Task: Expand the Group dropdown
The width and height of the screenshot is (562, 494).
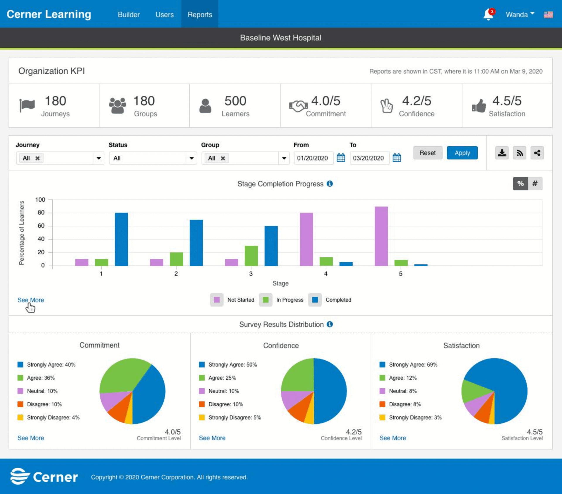Action: (x=284, y=158)
